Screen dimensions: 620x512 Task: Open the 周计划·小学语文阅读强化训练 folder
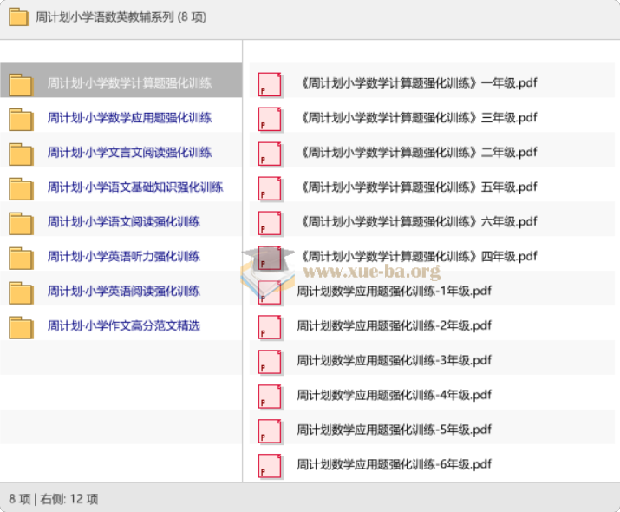coord(123,222)
